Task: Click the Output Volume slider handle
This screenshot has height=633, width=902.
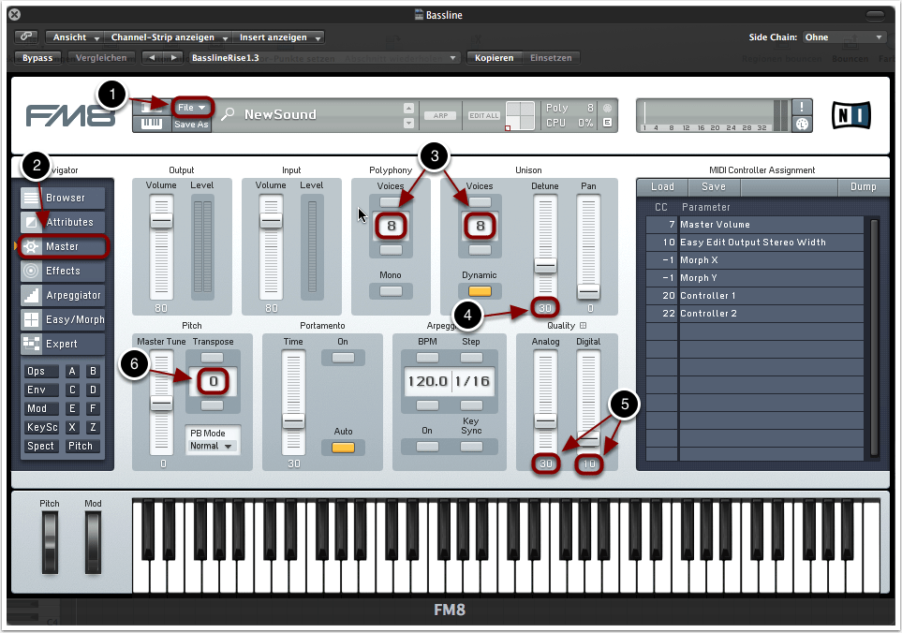Action: click(x=162, y=221)
